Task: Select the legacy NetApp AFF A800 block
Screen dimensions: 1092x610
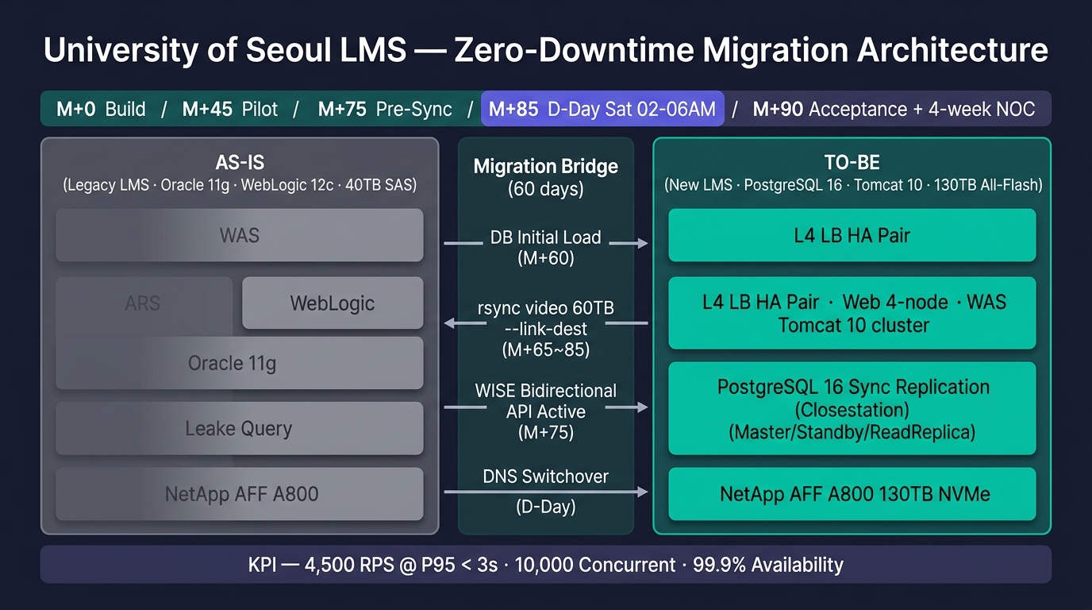Action: 239,493
